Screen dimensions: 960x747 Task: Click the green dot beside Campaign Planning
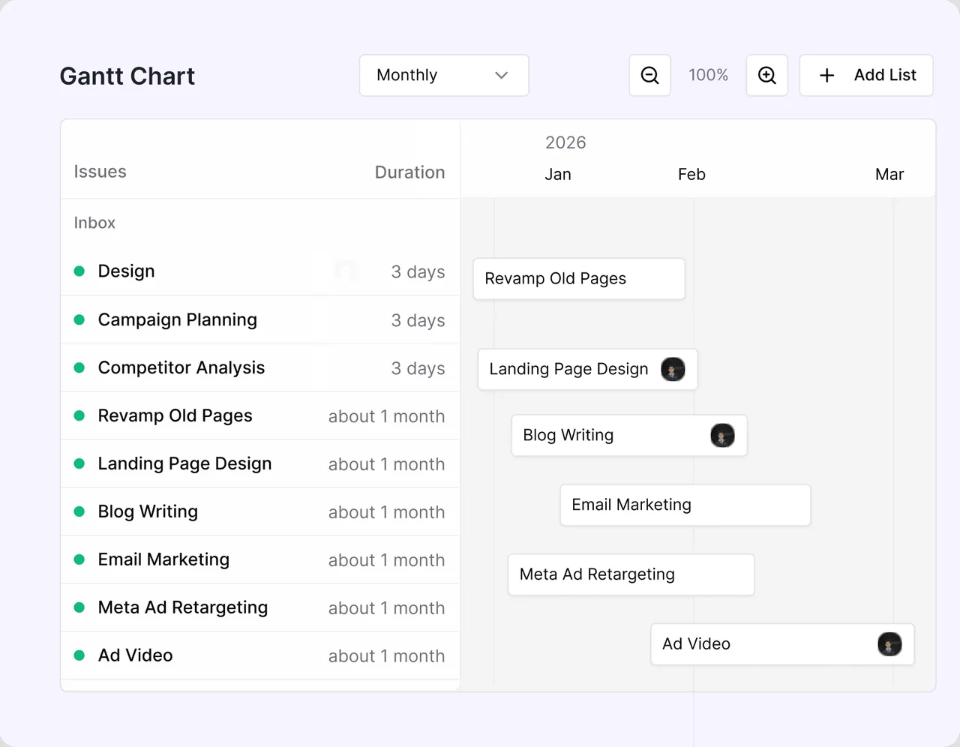point(79,319)
